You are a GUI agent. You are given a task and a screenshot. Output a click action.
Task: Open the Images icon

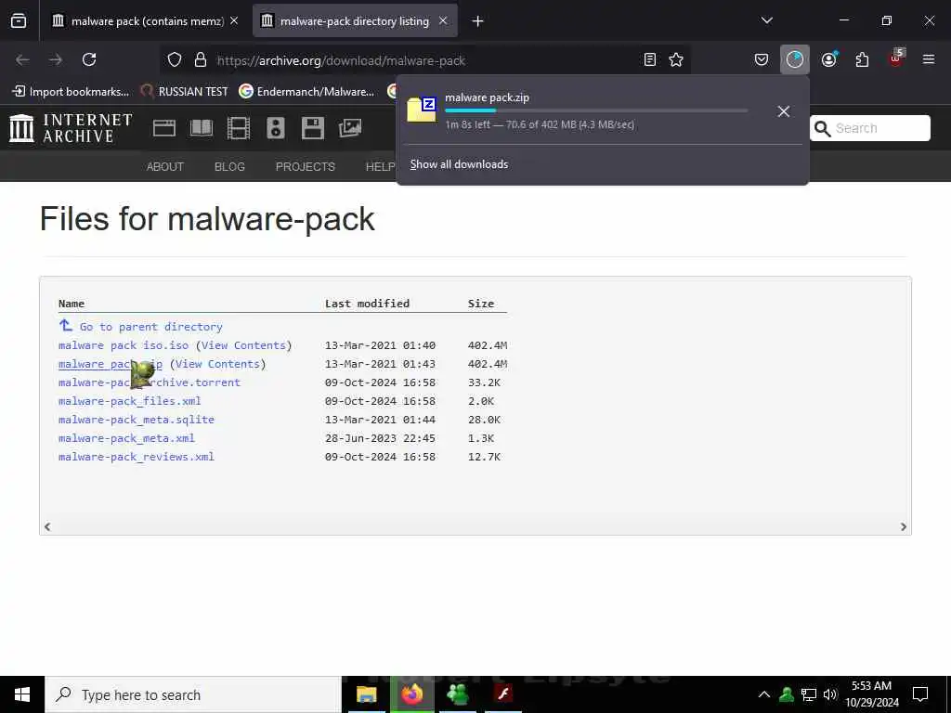[350, 128]
